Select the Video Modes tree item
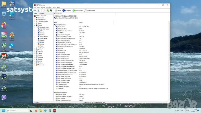This screenshot has height=113, width=201. (x=43, y=38)
